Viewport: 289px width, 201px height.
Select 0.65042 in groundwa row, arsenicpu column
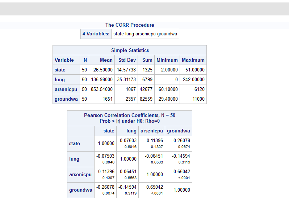click(x=155, y=187)
